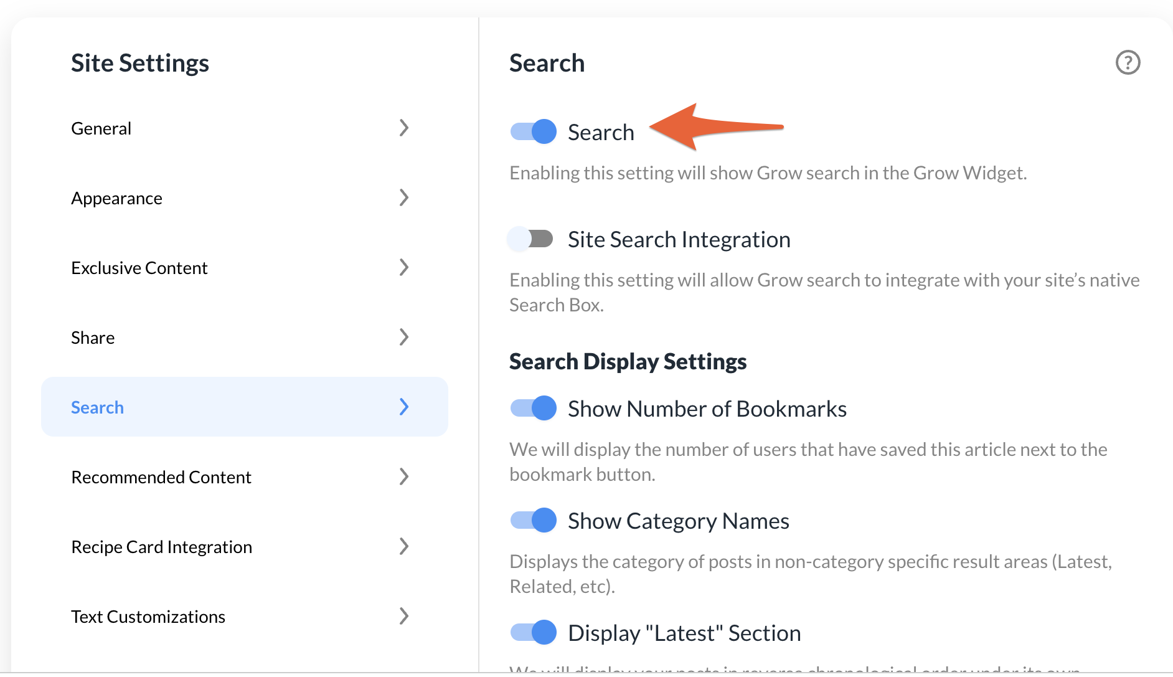
Task: Enable the Site Search Integration toggle
Action: click(530, 239)
